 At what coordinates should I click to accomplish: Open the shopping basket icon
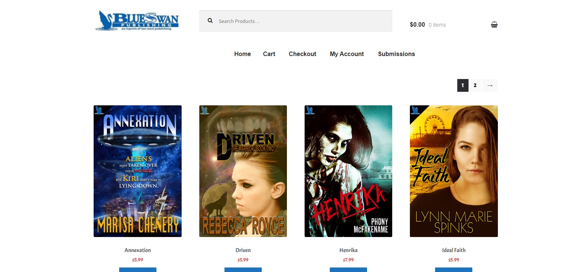click(x=494, y=25)
